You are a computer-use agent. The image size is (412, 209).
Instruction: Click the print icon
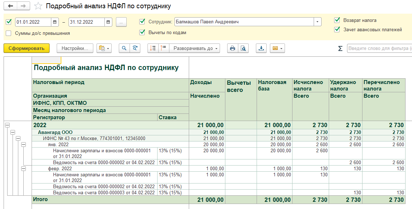(233, 48)
